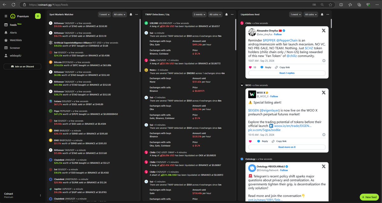
Task: Click the Read more on X button
Action: (287, 147)
